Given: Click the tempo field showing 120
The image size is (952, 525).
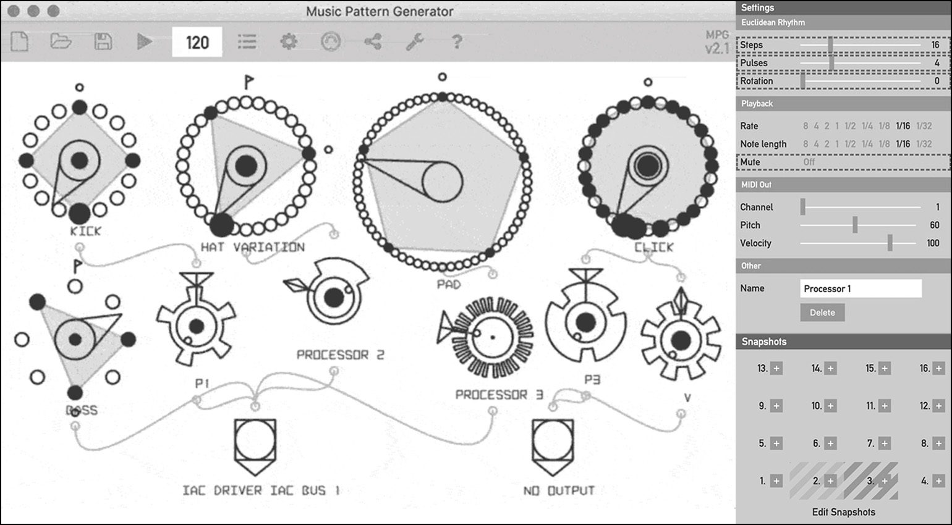Looking at the screenshot, I should 197,42.
